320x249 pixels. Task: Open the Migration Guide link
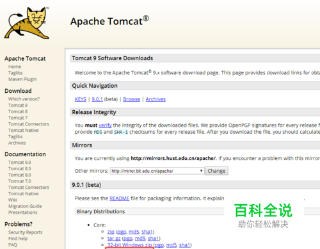click(x=25, y=206)
